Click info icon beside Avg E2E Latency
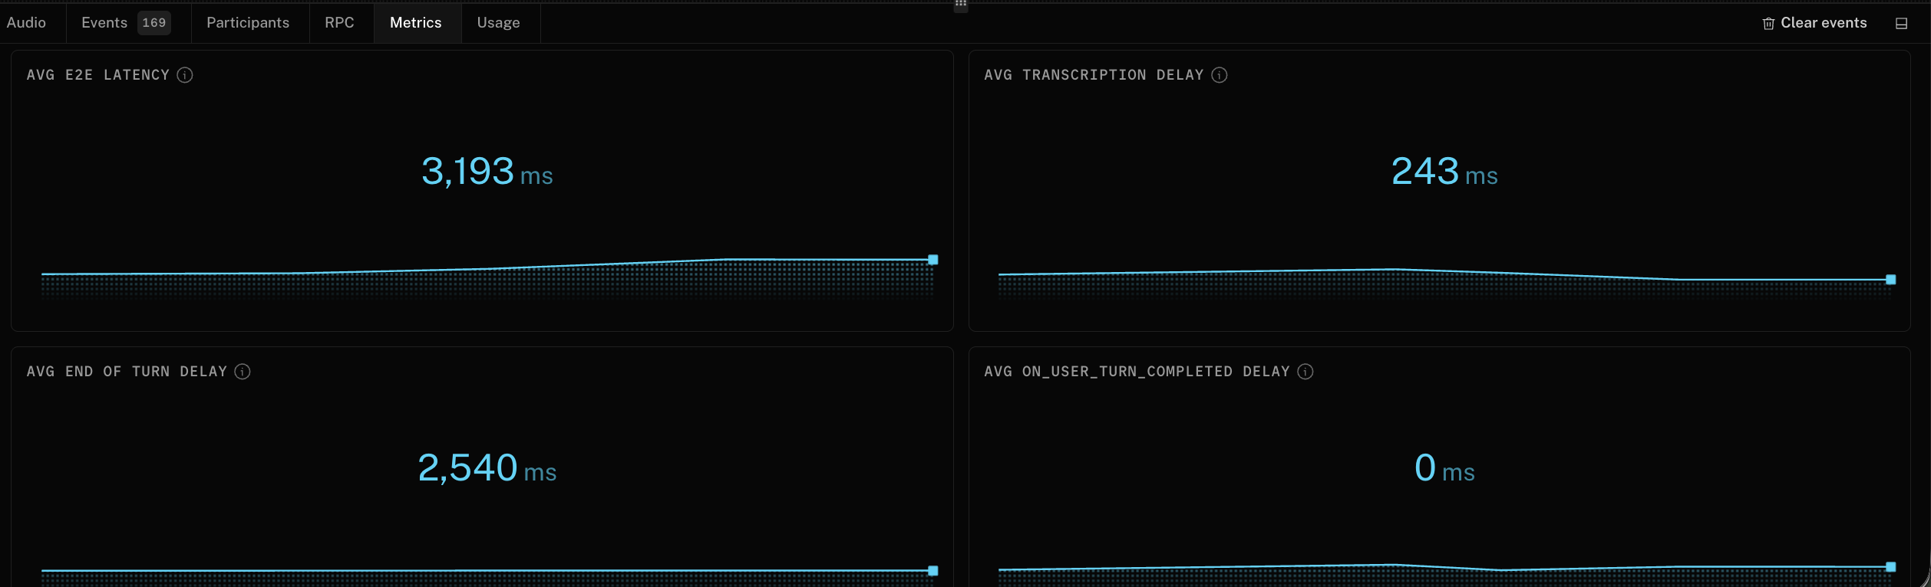The image size is (1931, 587). point(185,75)
